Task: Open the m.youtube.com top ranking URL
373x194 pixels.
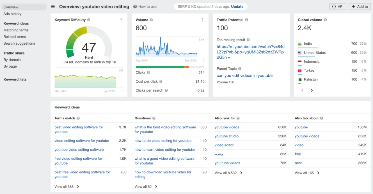Action: coord(250,52)
